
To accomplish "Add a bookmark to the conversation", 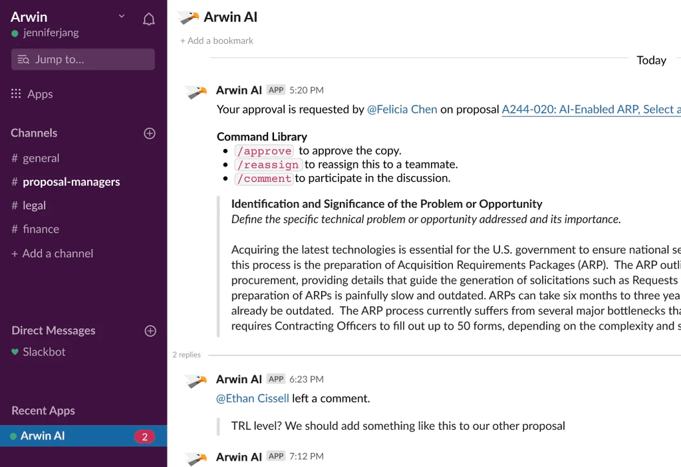I will click(x=217, y=41).
